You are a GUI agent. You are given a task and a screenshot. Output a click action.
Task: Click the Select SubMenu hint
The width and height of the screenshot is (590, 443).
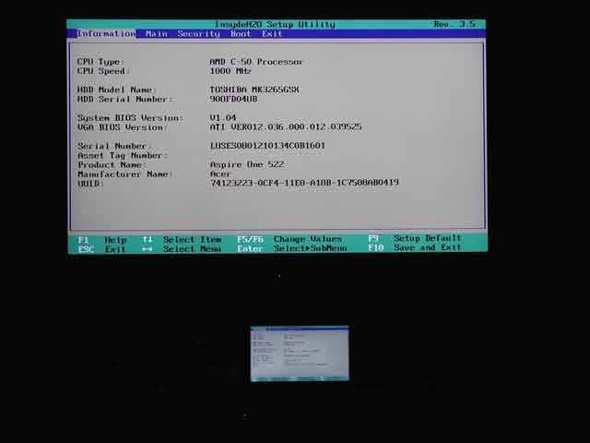pyautogui.click(x=311, y=248)
